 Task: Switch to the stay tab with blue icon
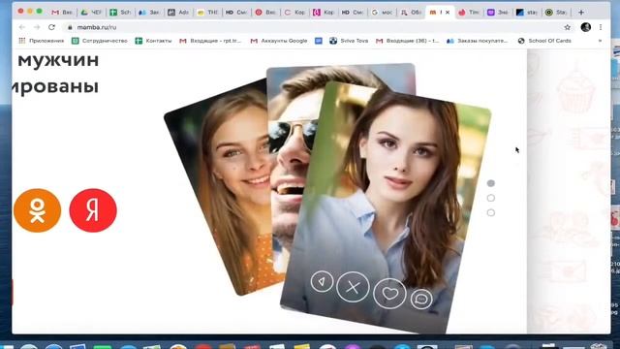[527, 13]
